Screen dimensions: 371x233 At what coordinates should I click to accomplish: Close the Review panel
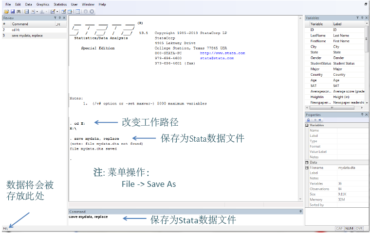pyautogui.click(x=64, y=18)
